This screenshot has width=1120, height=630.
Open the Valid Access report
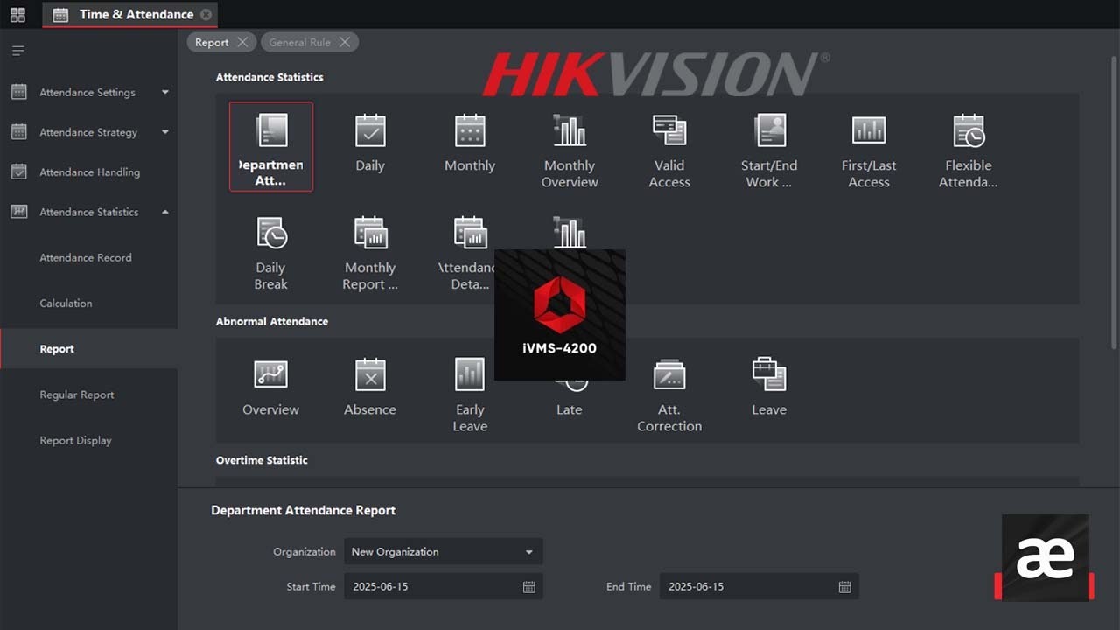click(669, 151)
